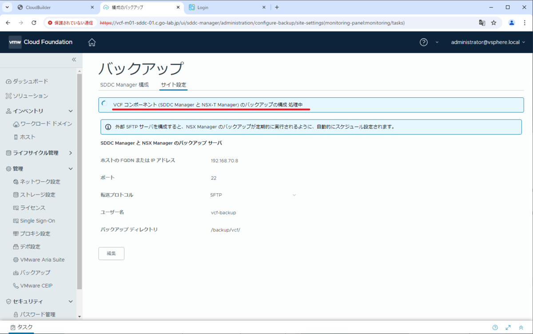Open the browser three-dot menu
Image resolution: width=533 pixels, height=334 pixels.
pyautogui.click(x=525, y=23)
